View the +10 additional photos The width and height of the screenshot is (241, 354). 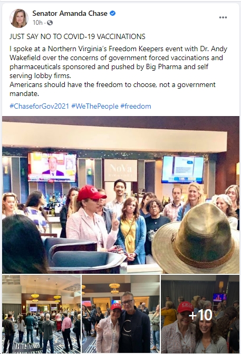point(200,314)
